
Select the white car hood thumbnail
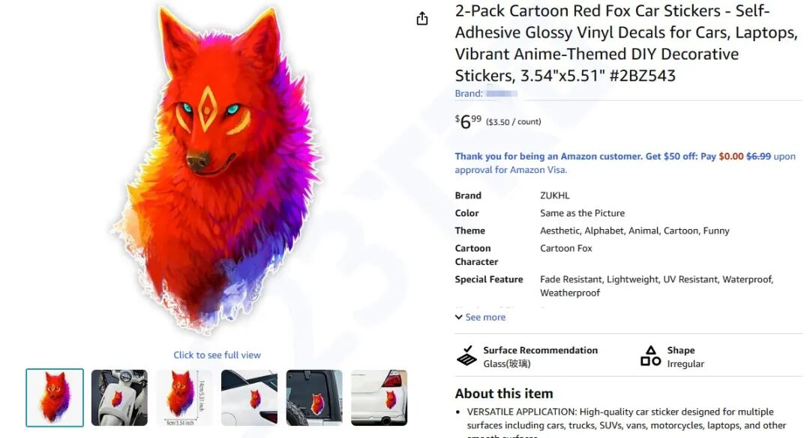tap(249, 398)
